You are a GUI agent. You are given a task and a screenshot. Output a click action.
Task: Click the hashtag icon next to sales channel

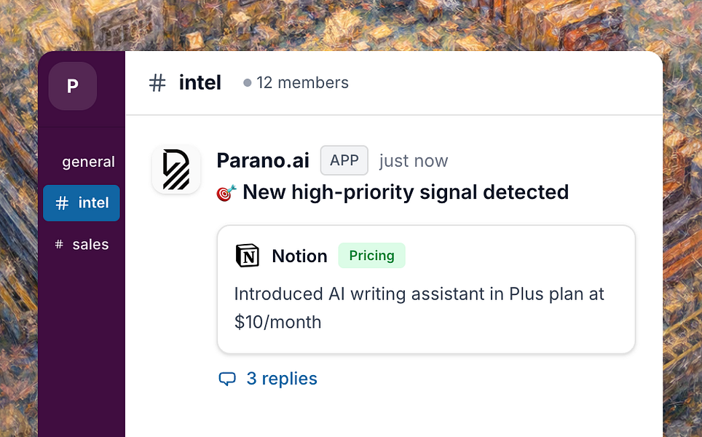point(60,244)
